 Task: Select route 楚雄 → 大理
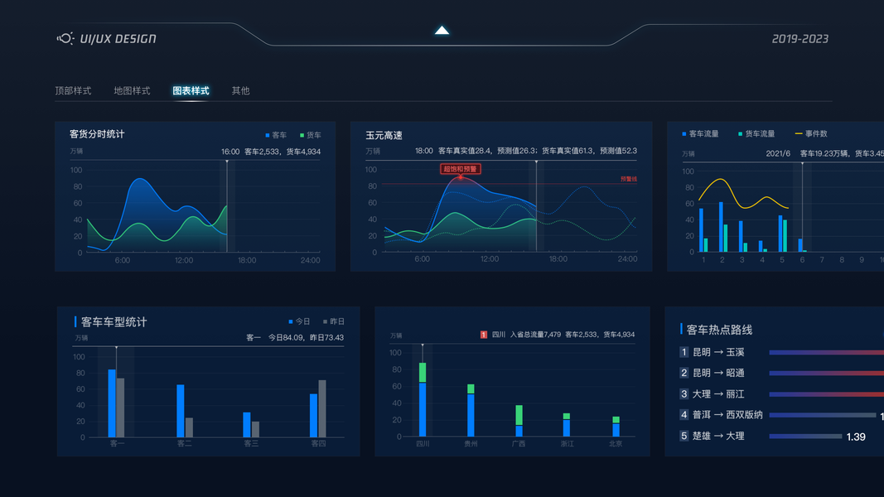point(718,436)
